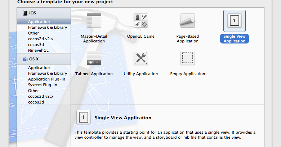Select the Single View Application template icon
Viewport: 281px width, 147px height.
click(x=234, y=21)
